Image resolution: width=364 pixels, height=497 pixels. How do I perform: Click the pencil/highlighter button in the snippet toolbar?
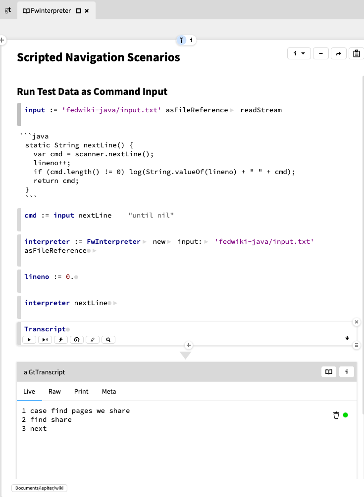(x=92, y=340)
